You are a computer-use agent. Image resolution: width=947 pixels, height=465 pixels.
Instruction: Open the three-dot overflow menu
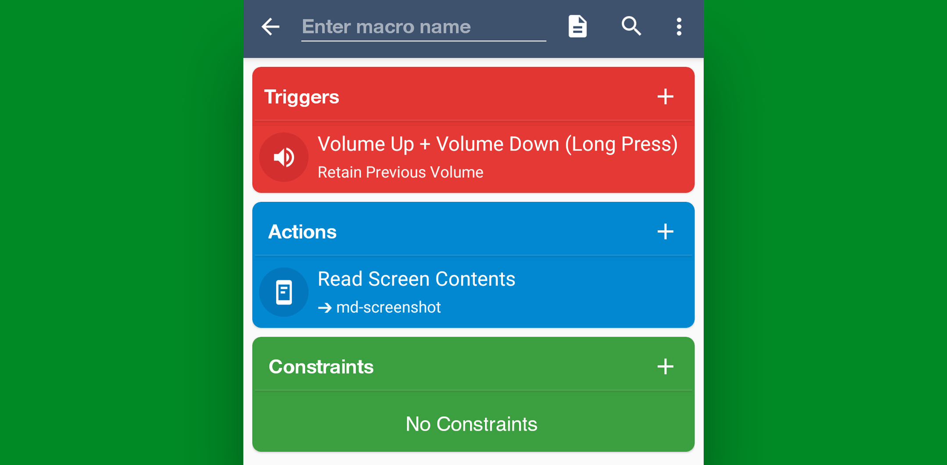(x=679, y=27)
